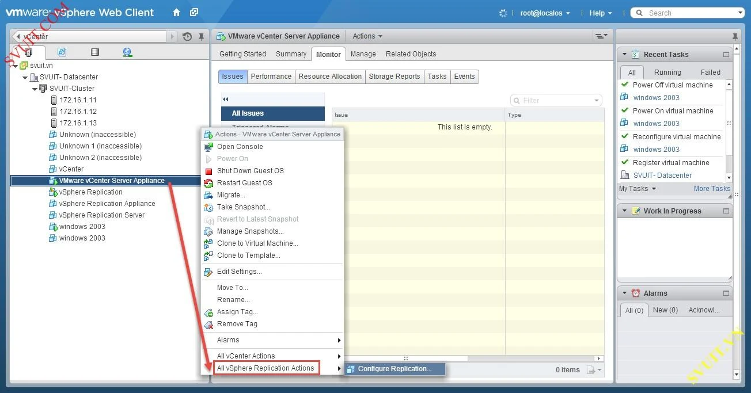Click the Search field in the header
Screen dimensions: 751x393
687,13
